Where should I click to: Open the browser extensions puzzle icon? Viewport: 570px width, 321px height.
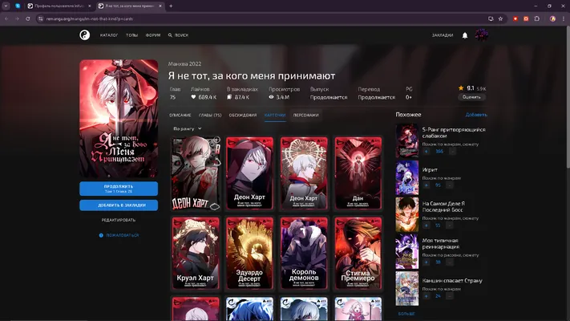[537, 18]
